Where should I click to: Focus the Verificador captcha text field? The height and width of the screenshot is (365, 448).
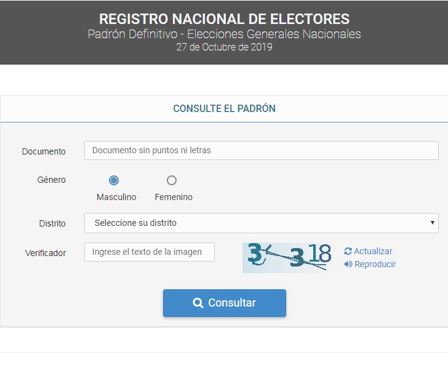click(x=150, y=252)
